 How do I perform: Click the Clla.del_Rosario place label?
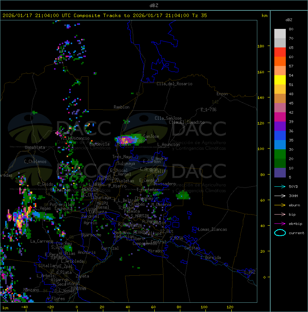pyautogui.click(x=174, y=84)
